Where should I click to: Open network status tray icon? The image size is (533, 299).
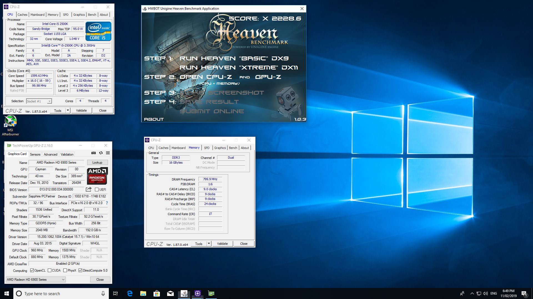point(479,293)
